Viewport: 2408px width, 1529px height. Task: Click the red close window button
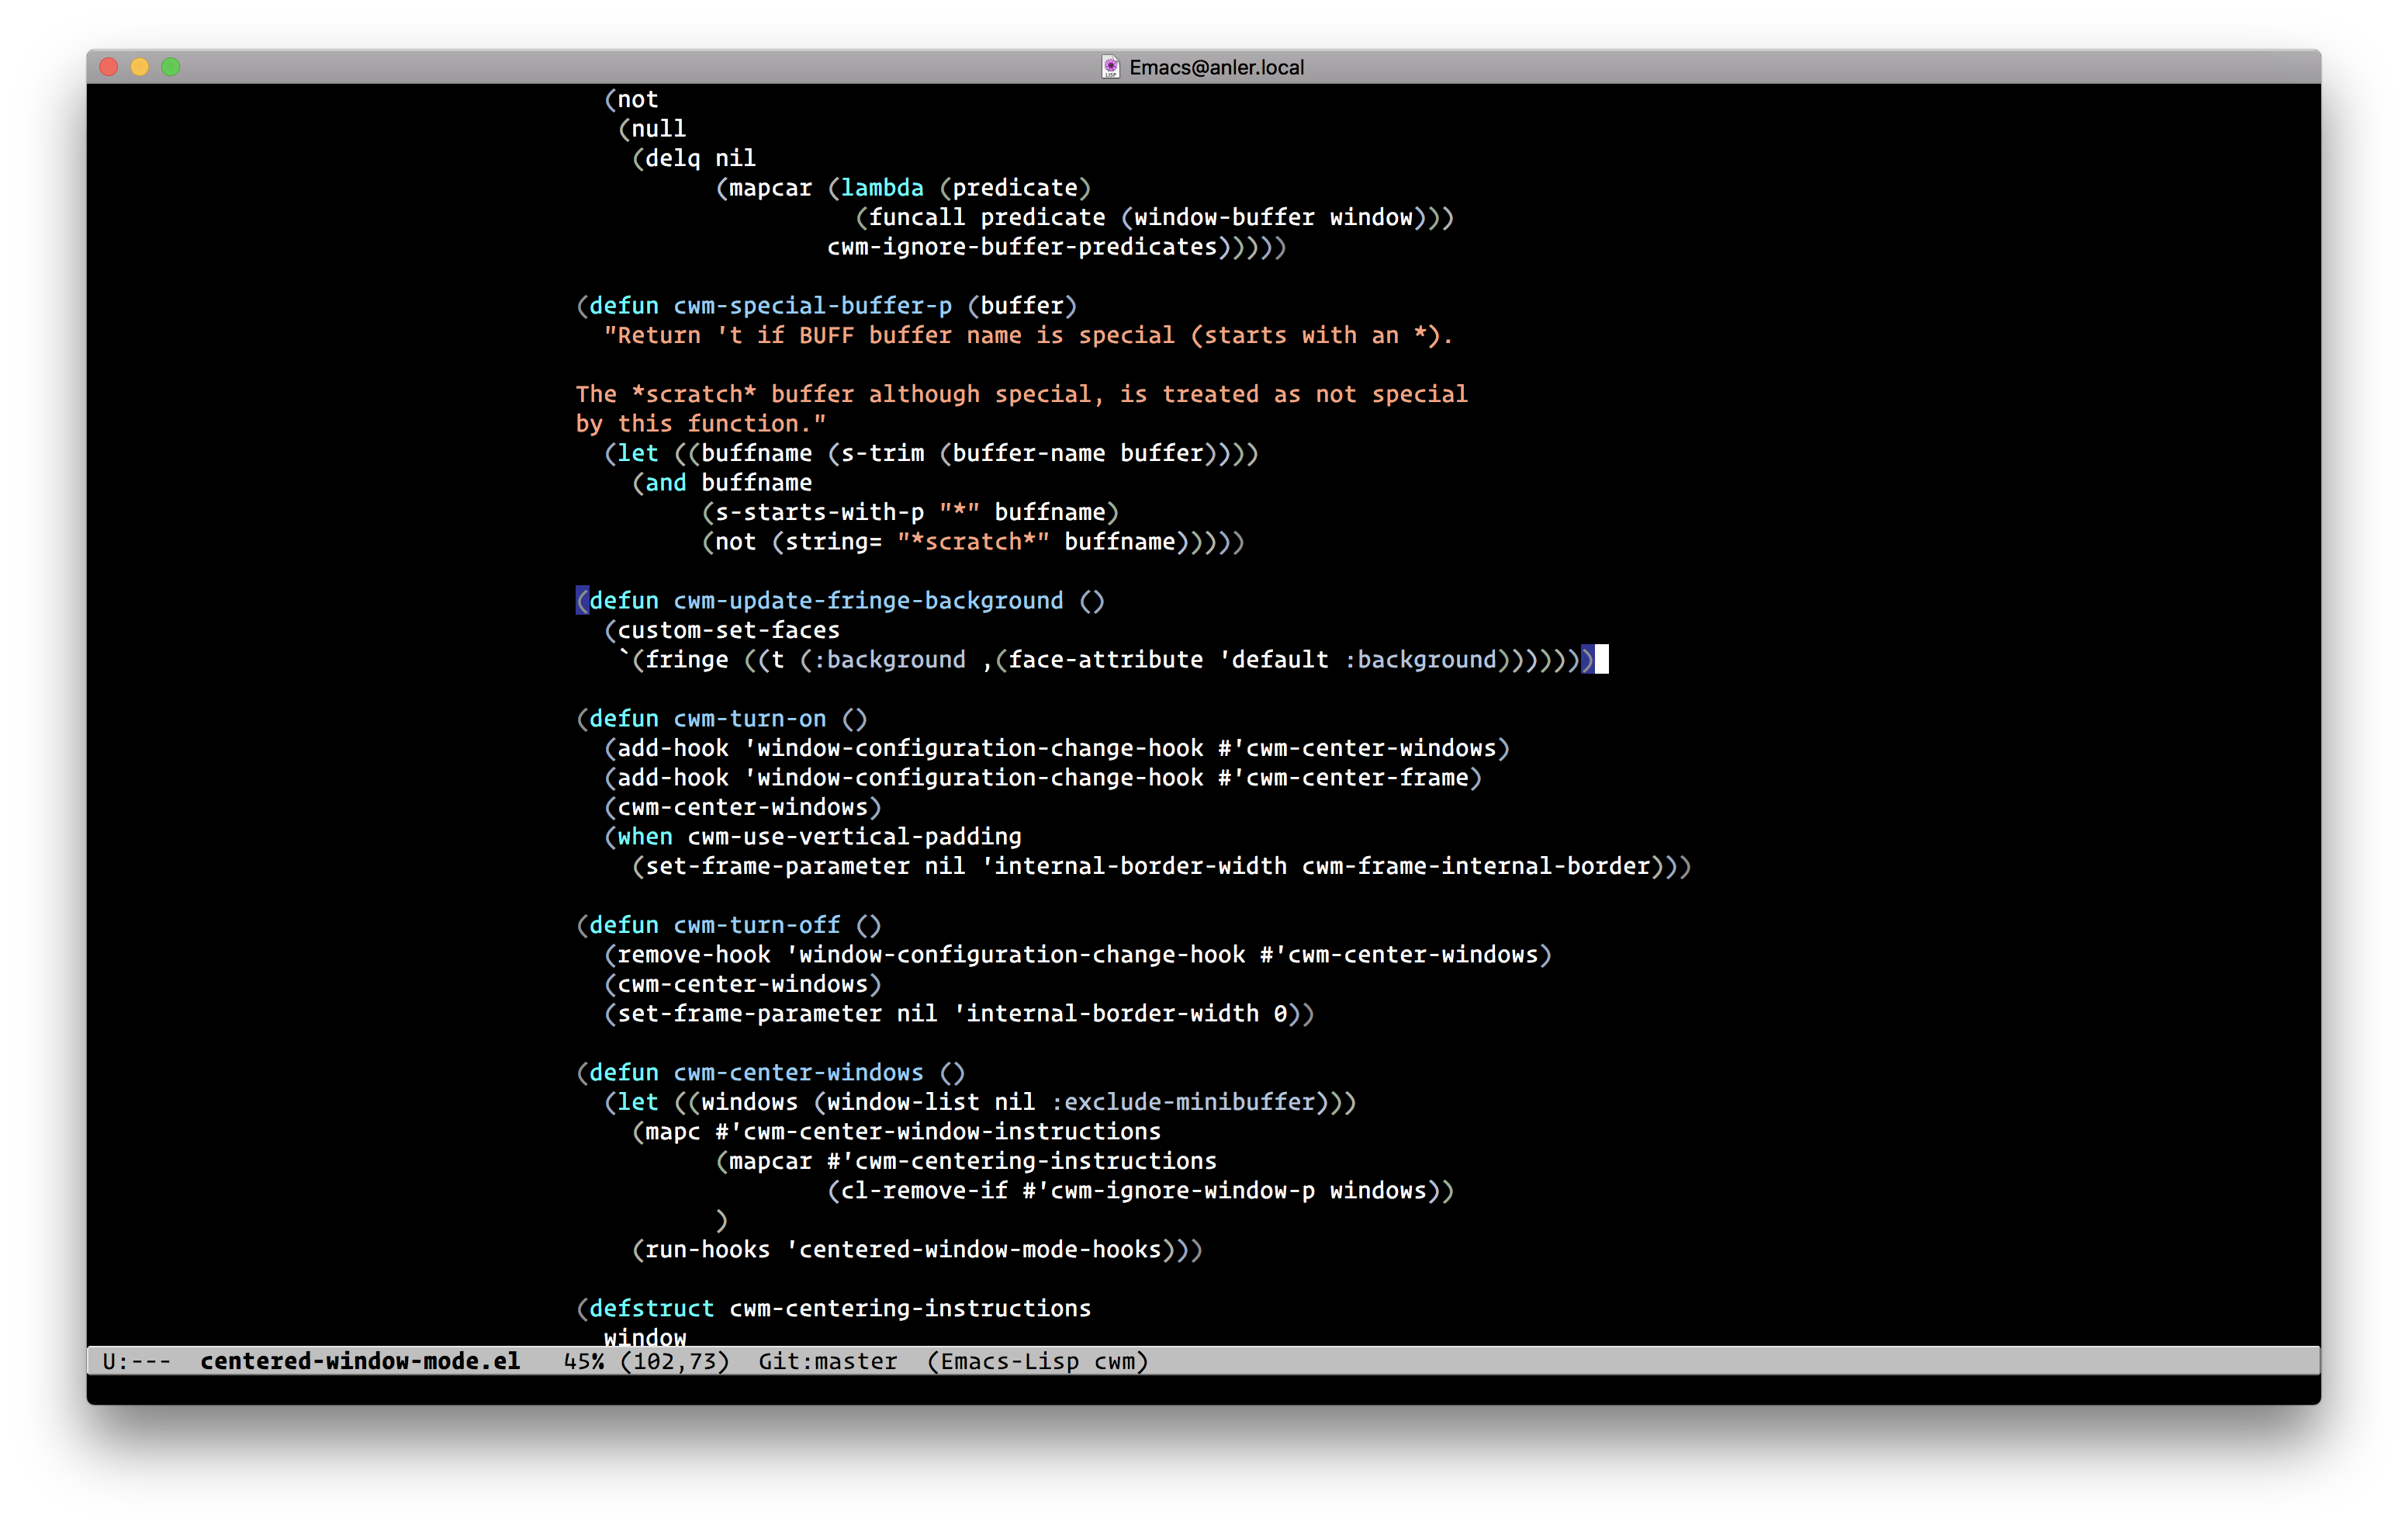point(109,67)
